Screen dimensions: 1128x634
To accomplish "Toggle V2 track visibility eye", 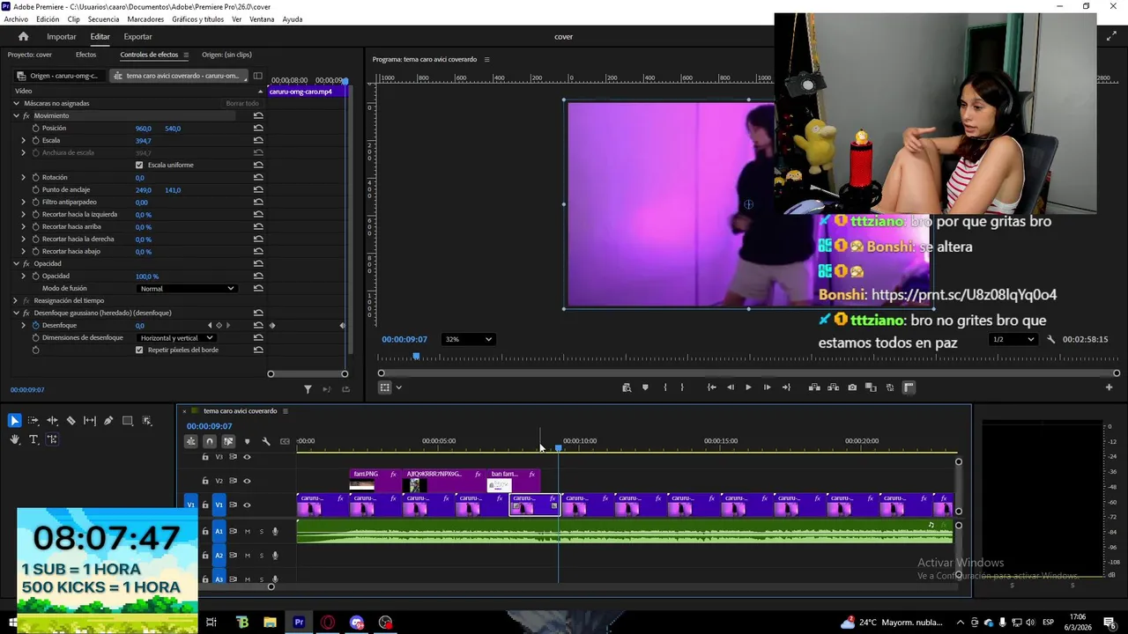I will coord(247,481).
